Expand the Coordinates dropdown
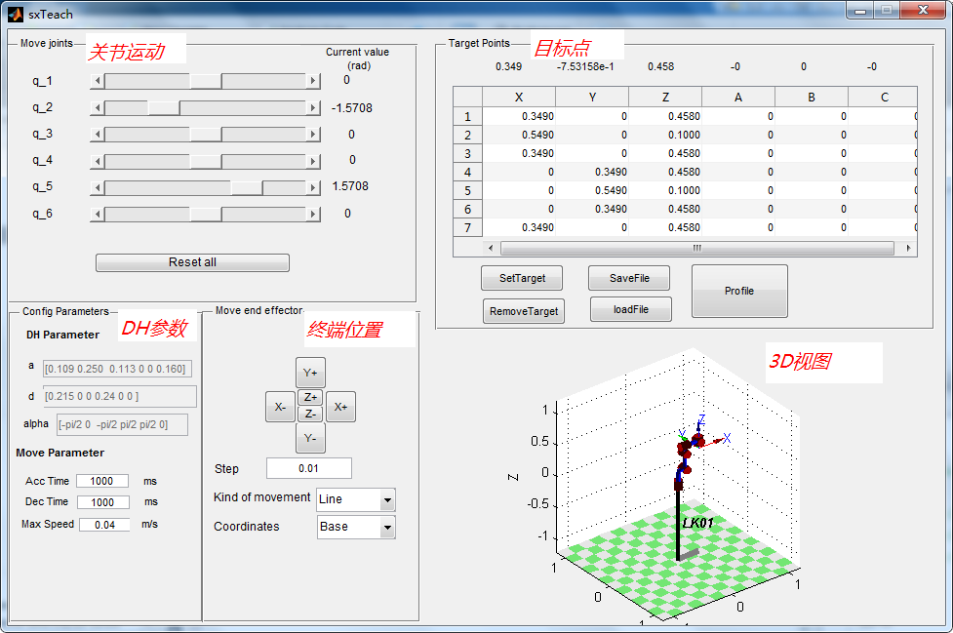Image resolution: width=953 pixels, height=633 pixels. [x=387, y=527]
